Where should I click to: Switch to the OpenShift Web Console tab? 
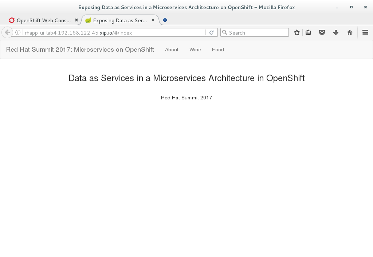click(x=43, y=20)
